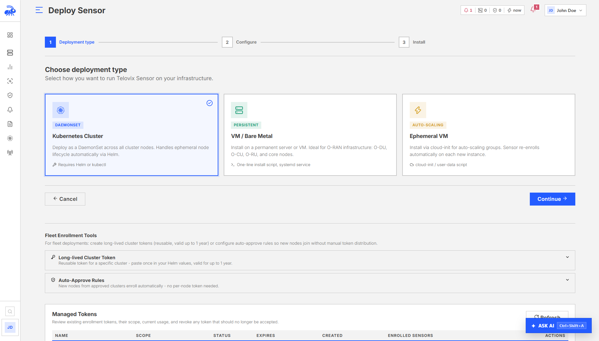Click the DAEMONSET badge label

point(68,125)
